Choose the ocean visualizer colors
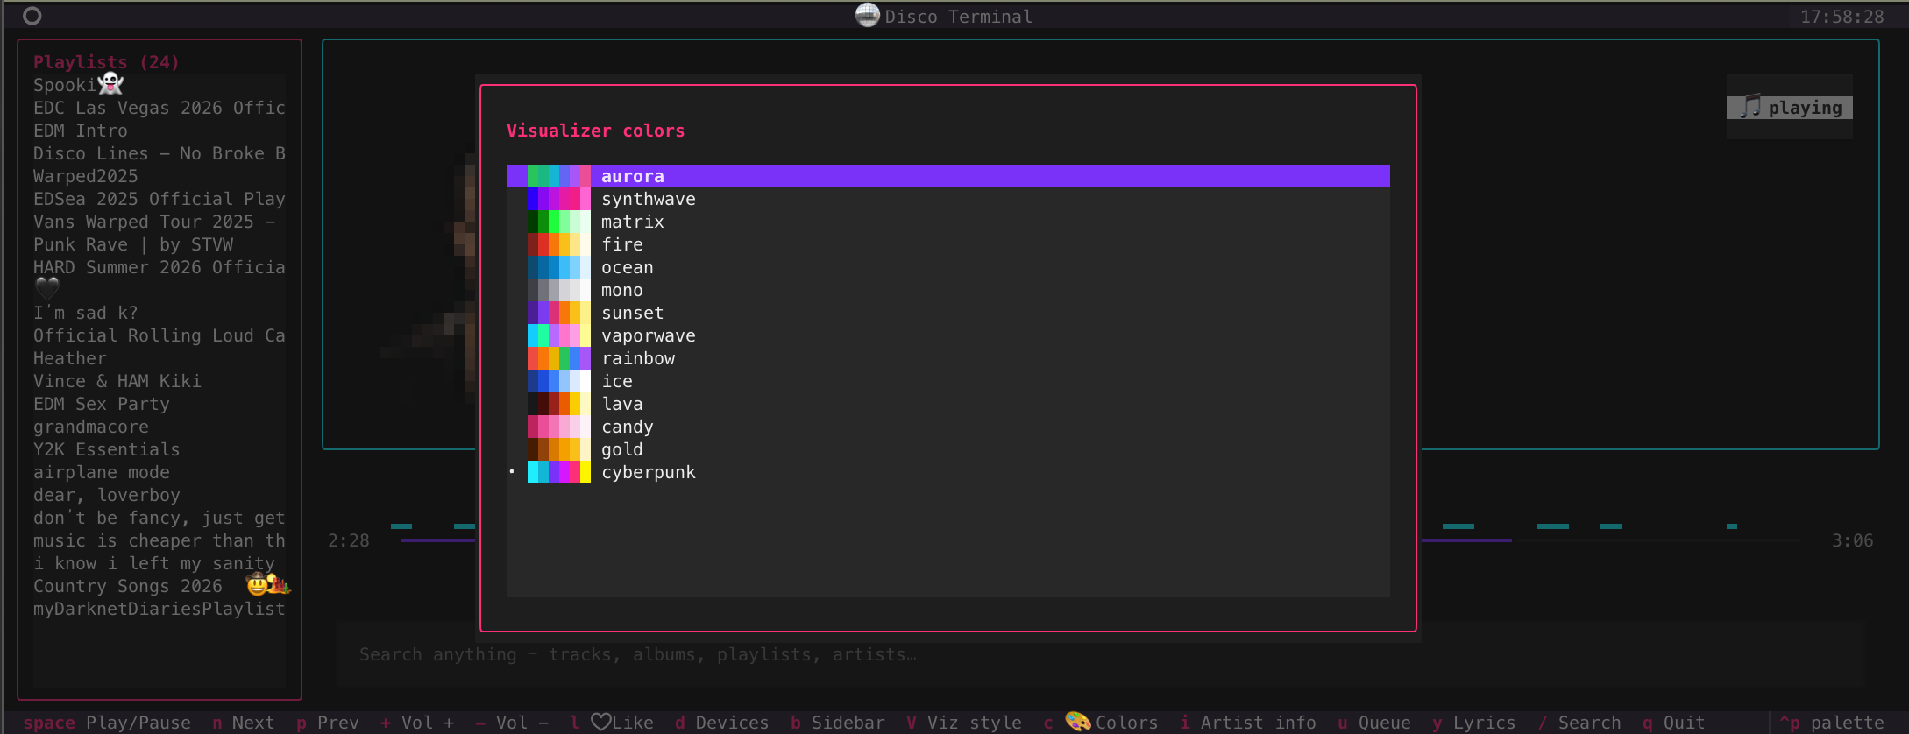Screen dimensions: 1909x734 (x=947, y=267)
